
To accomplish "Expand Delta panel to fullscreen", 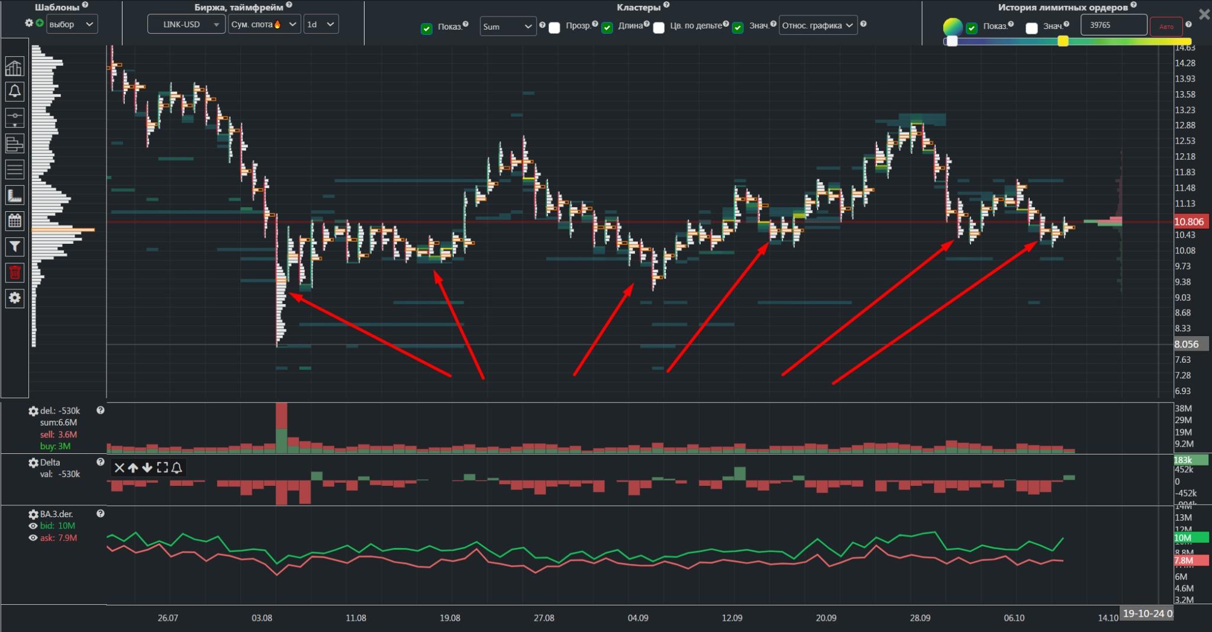I will tap(162, 468).
